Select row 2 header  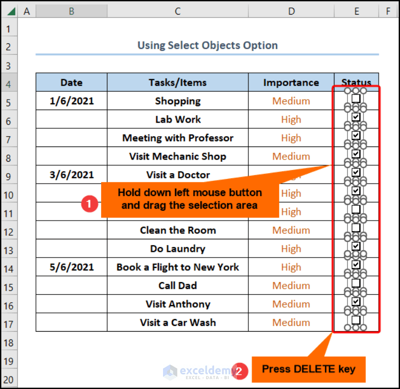point(9,45)
